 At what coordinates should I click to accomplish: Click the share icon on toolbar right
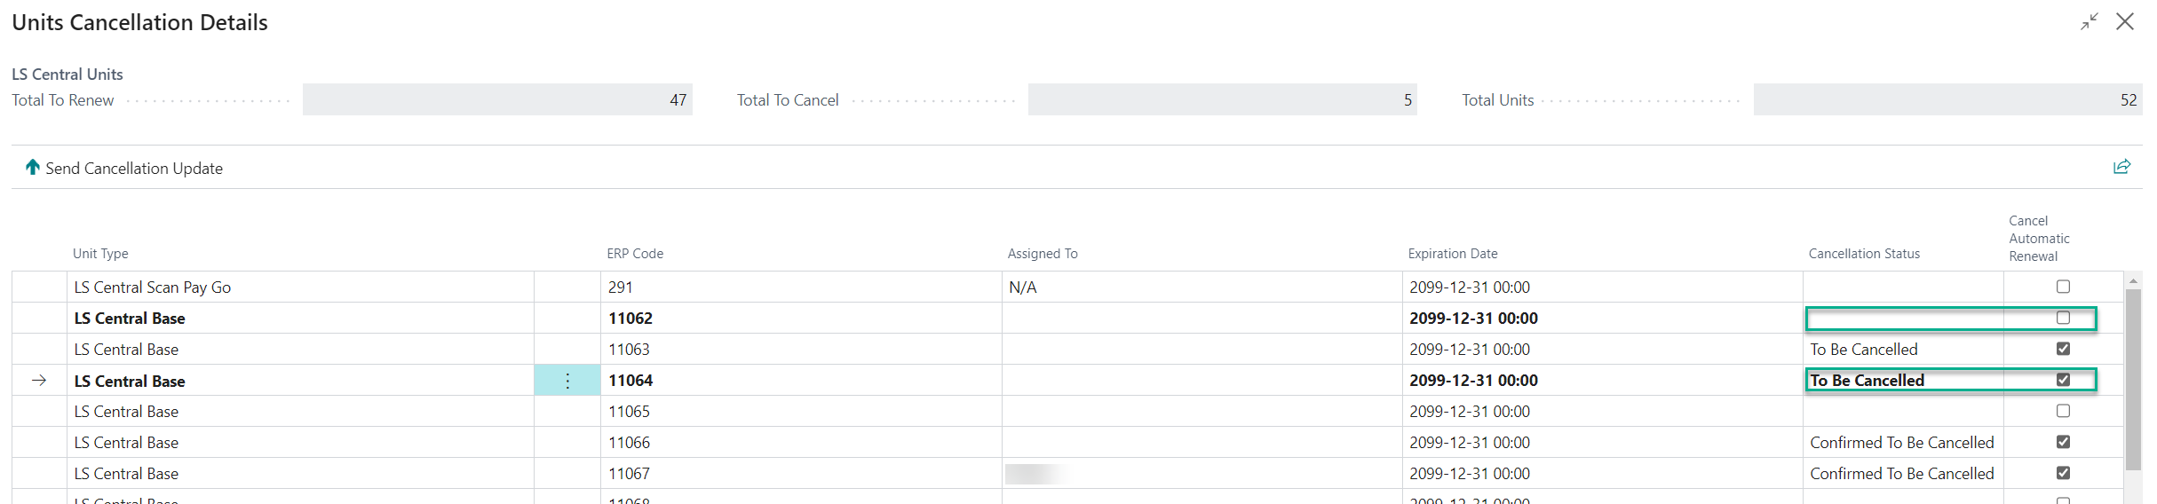(x=2121, y=167)
